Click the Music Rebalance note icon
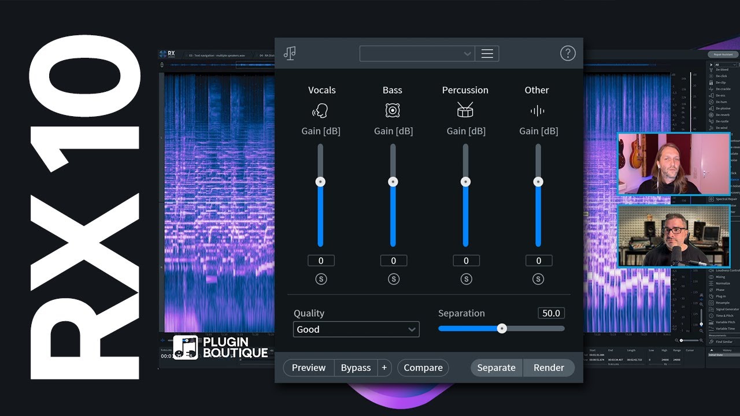 [290, 53]
